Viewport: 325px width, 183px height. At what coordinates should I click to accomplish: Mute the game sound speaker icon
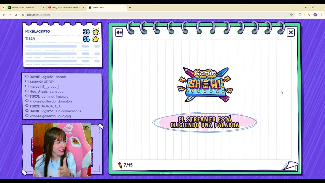click(119, 33)
